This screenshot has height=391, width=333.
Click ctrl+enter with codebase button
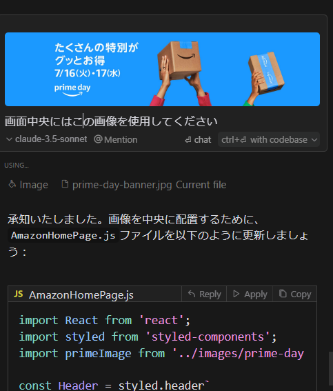tap(269, 139)
